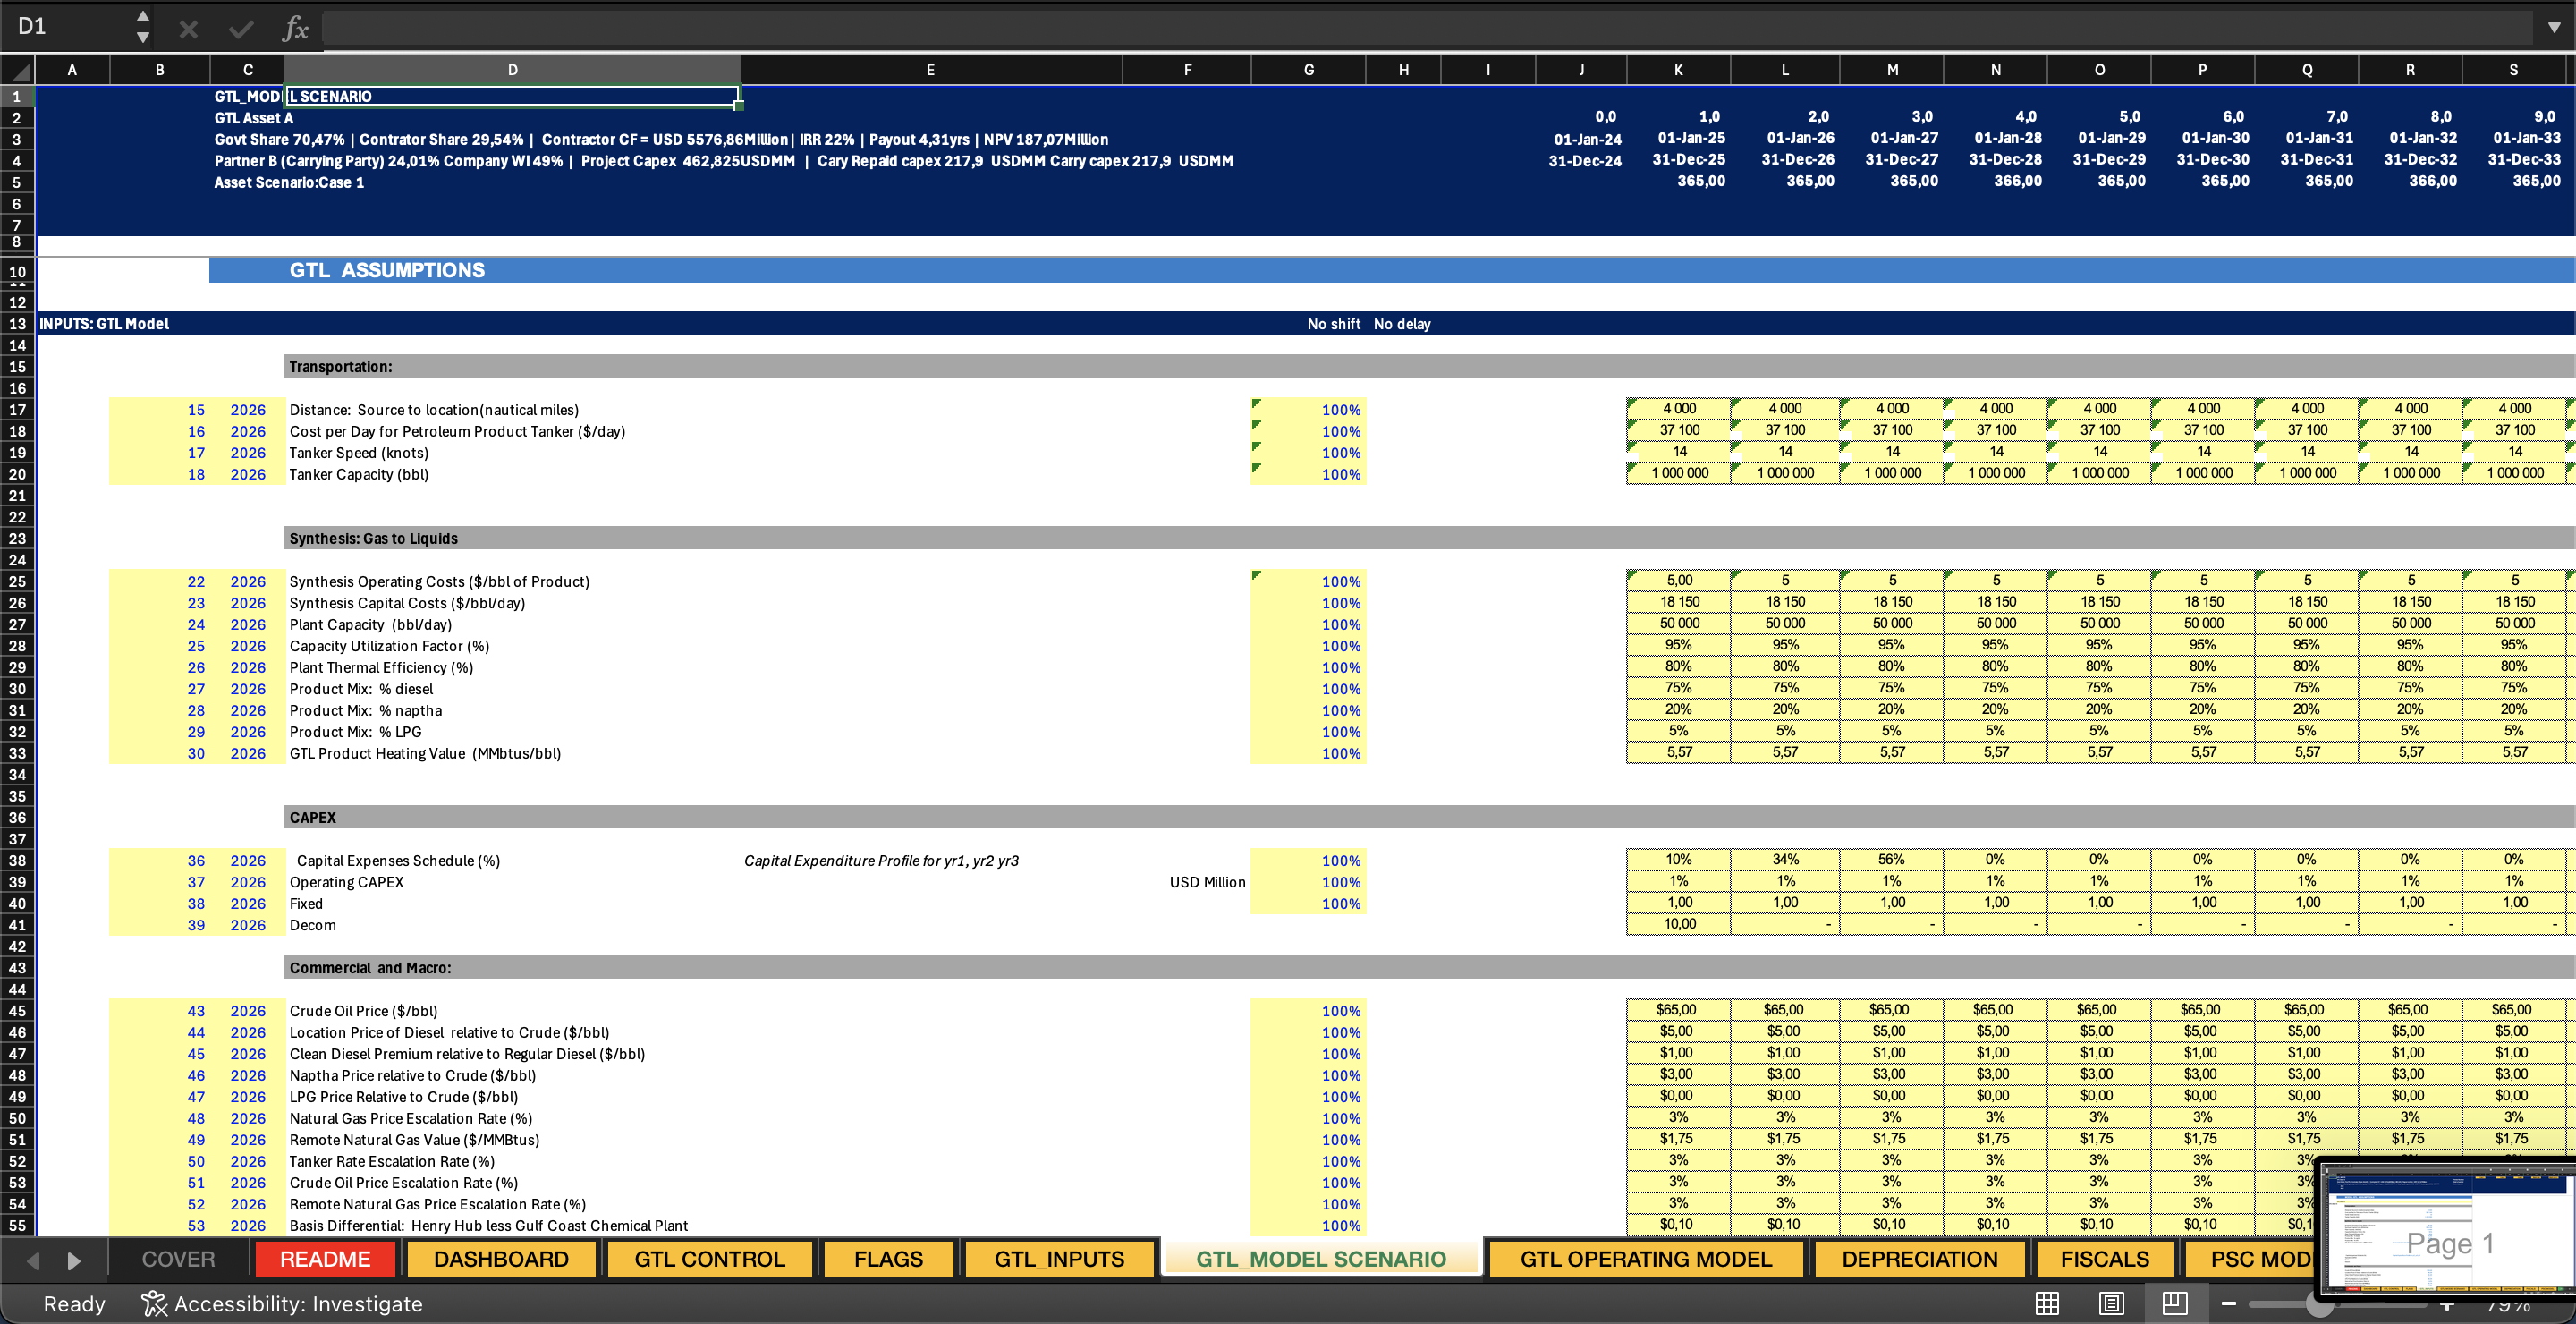Image resolution: width=2576 pixels, height=1324 pixels.
Task: Click 'Capital Expenses Schedule (%)' cell
Action: click(398, 861)
